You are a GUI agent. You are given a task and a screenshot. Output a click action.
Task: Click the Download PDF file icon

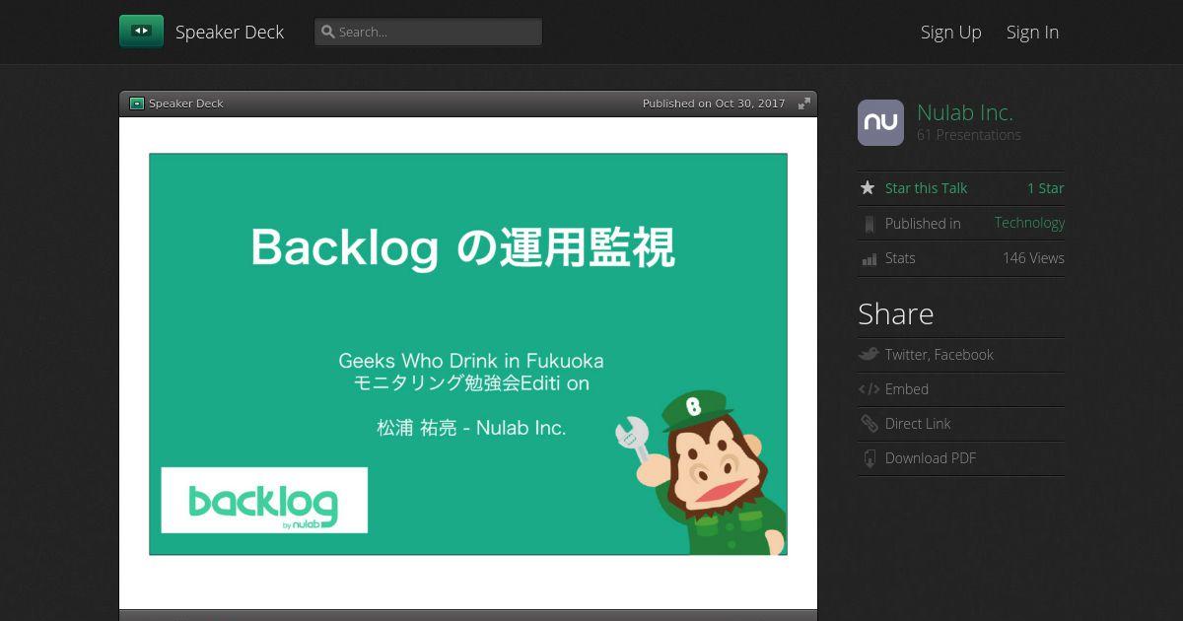click(869, 458)
